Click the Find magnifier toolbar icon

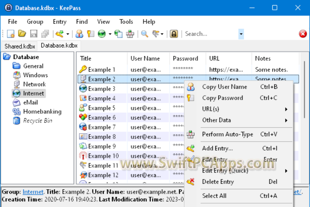tap(145, 34)
